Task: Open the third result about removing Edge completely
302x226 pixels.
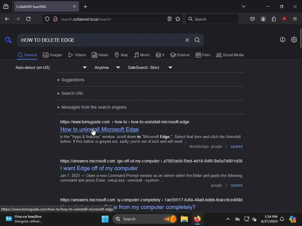Action: point(155,207)
